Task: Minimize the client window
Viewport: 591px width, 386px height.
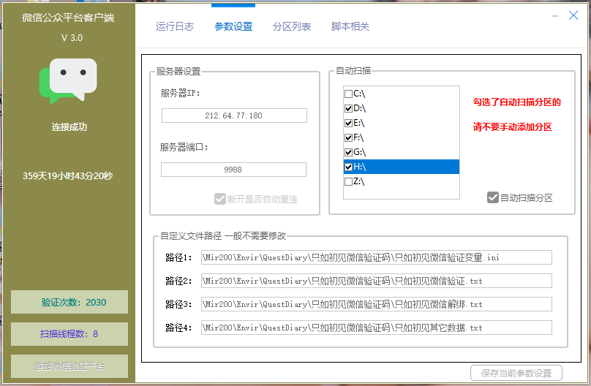Action: [555, 16]
